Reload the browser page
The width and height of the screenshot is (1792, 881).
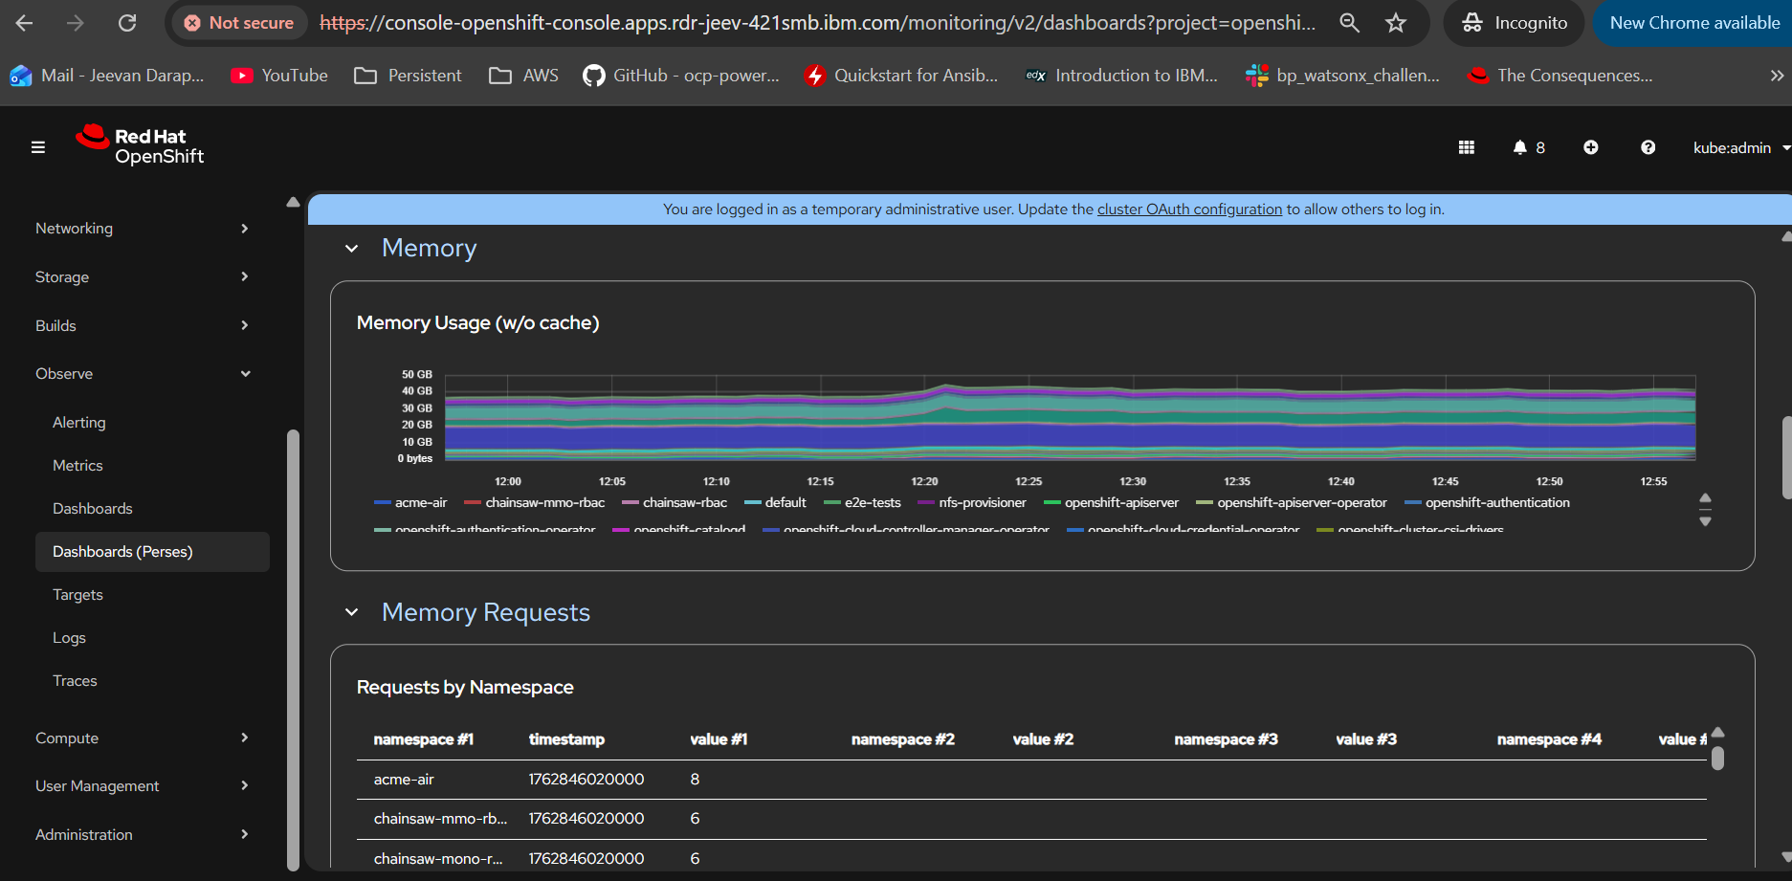127,23
